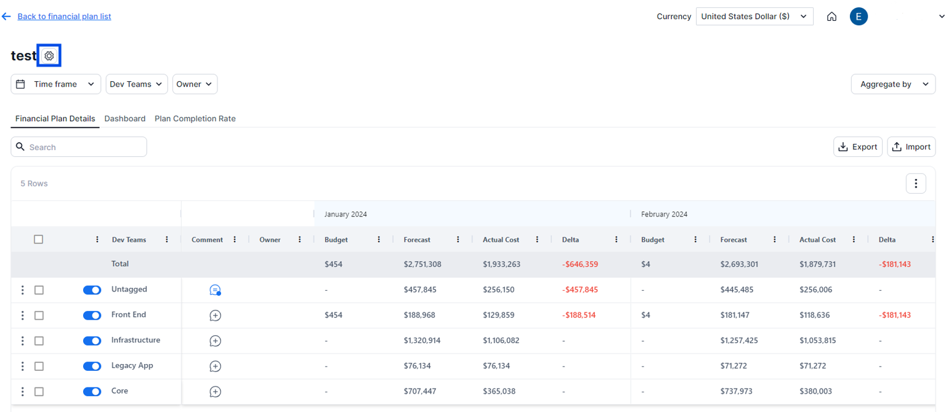The width and height of the screenshot is (946, 412).
Task: Open January Actual Cost column menu
Action: point(537,240)
